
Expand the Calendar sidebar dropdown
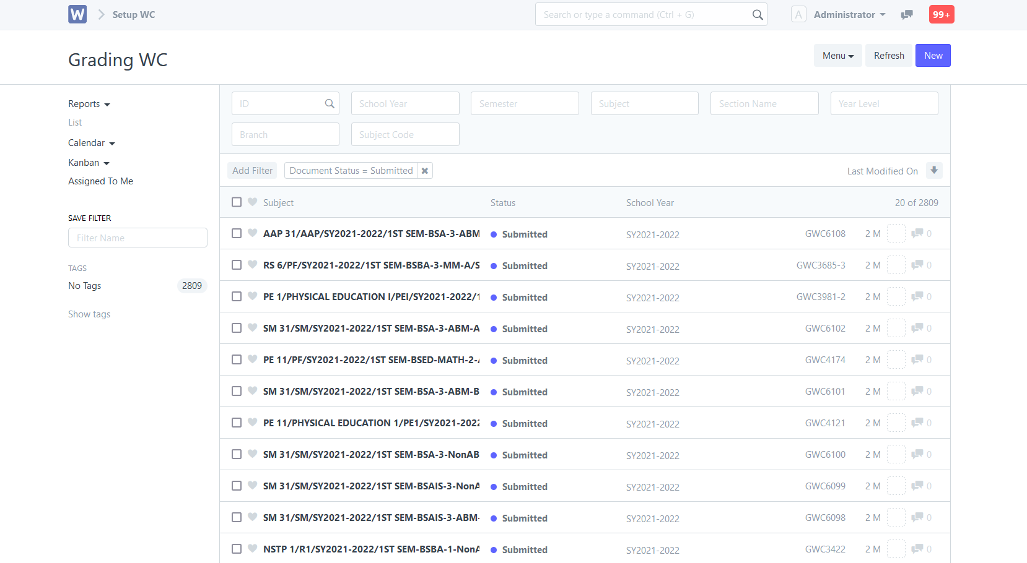[x=92, y=143]
